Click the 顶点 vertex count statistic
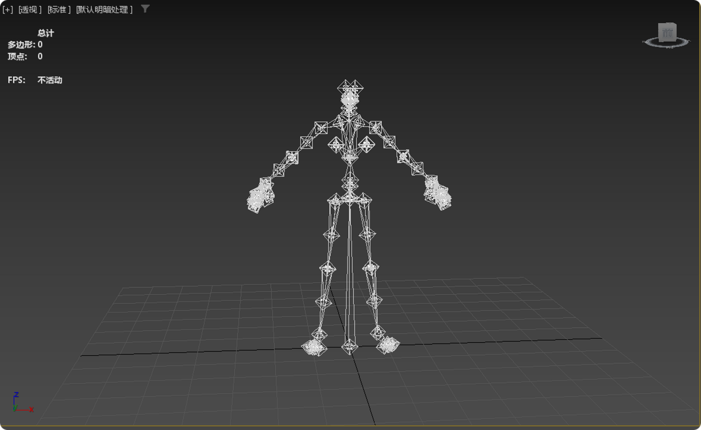The width and height of the screenshot is (701, 430). click(25, 56)
